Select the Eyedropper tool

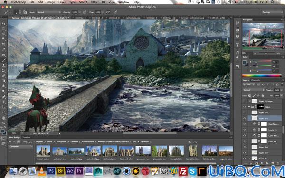(3, 49)
